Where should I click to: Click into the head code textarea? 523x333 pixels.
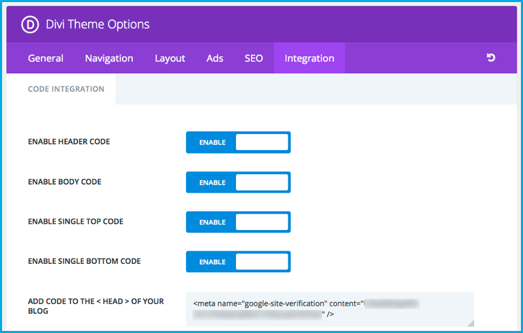pyautogui.click(x=330, y=309)
